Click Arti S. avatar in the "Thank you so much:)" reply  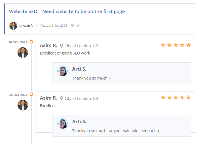63,71
